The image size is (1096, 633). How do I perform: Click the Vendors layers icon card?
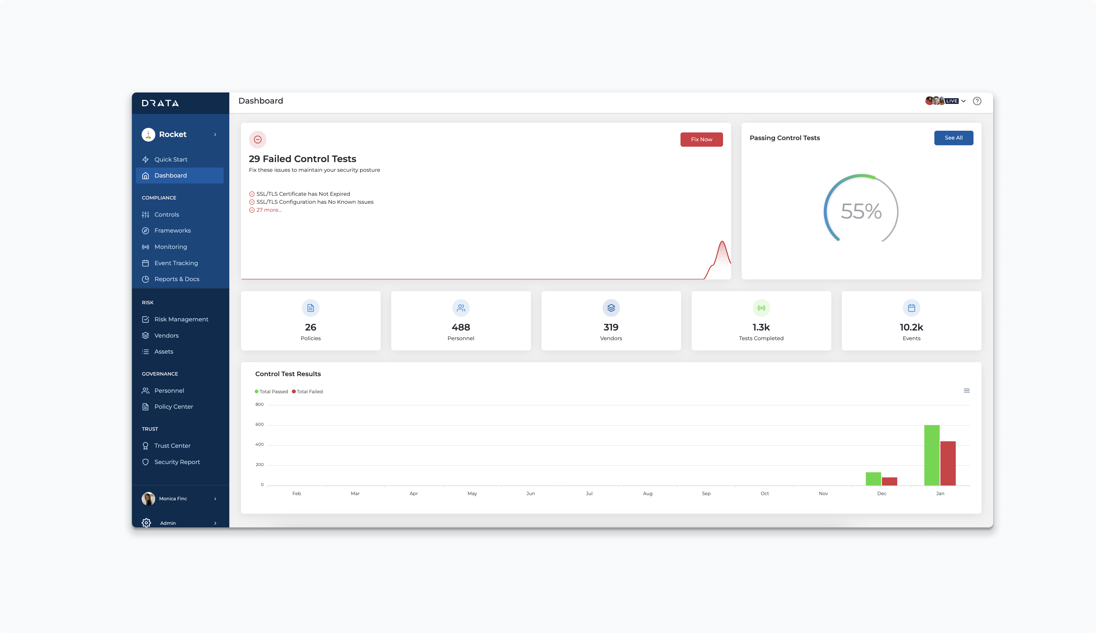(611, 308)
